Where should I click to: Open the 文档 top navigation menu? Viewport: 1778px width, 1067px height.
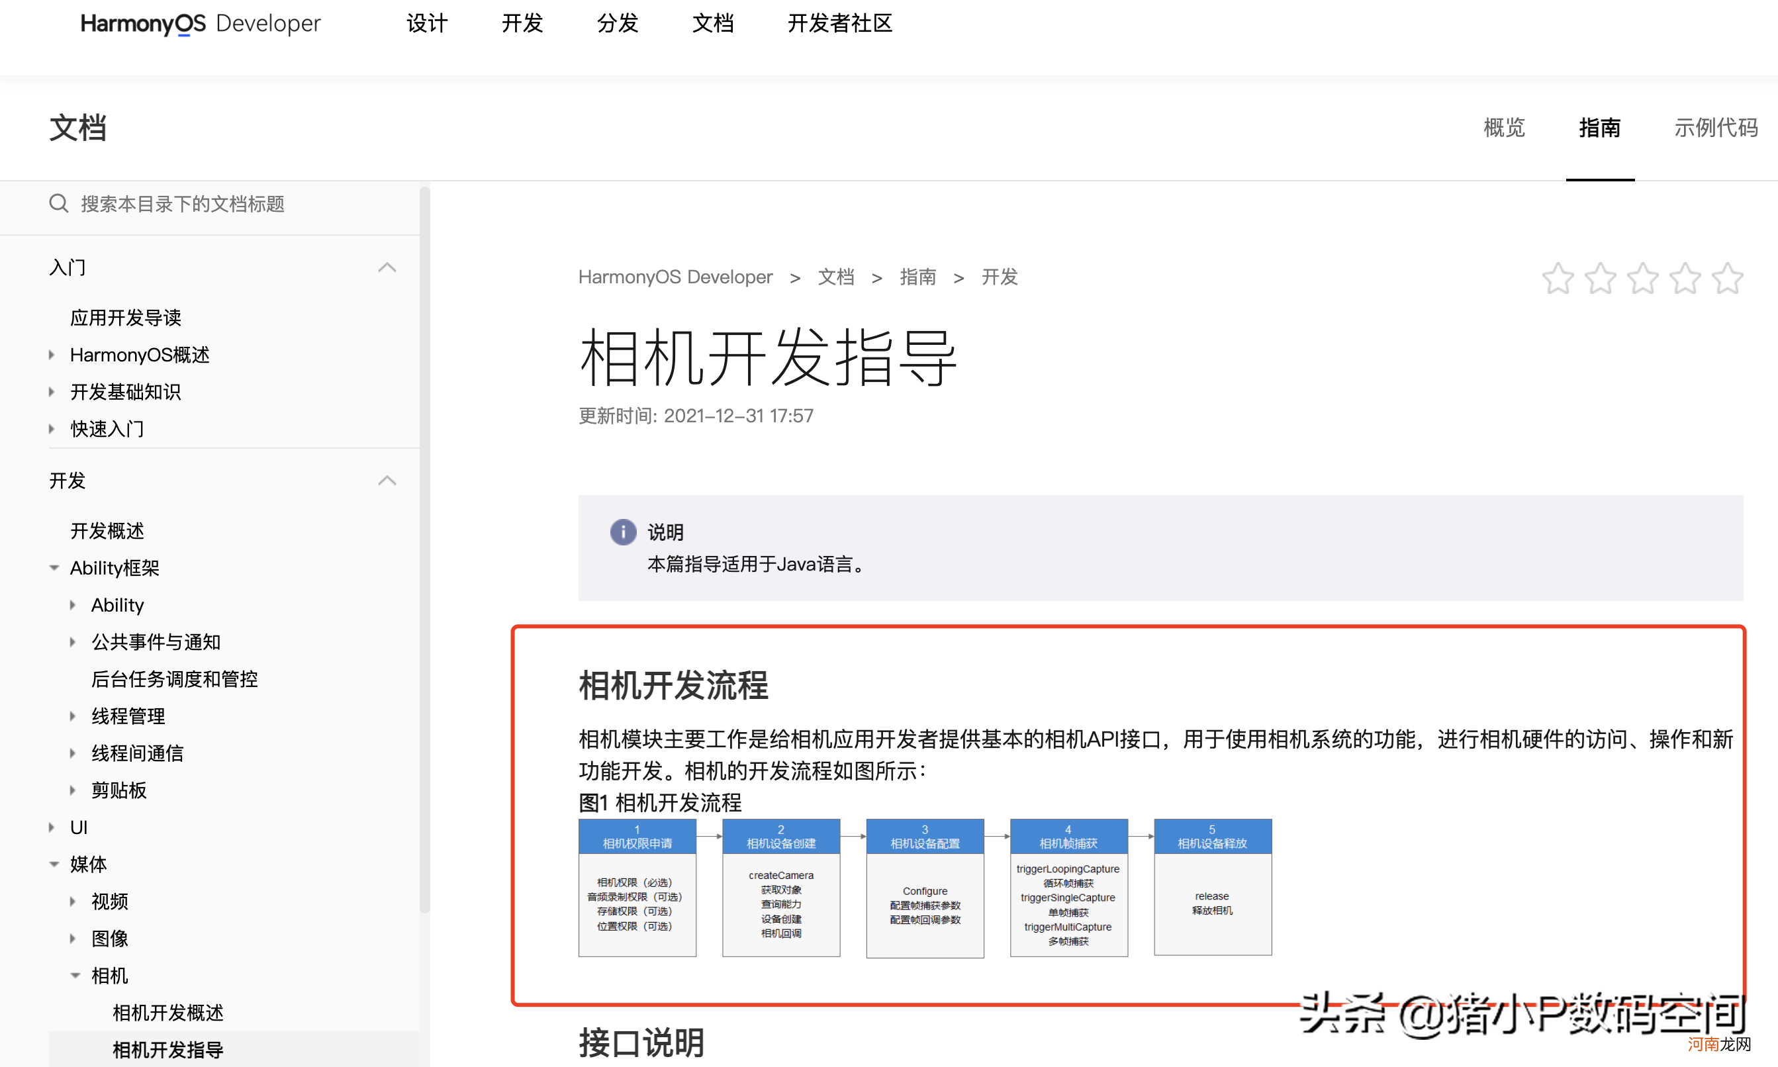click(x=712, y=24)
